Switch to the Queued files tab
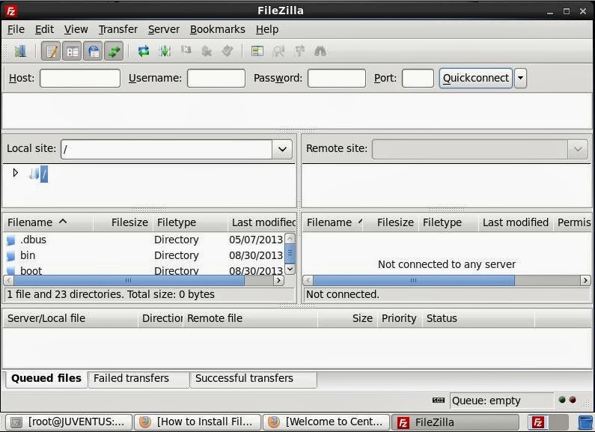 click(46, 379)
